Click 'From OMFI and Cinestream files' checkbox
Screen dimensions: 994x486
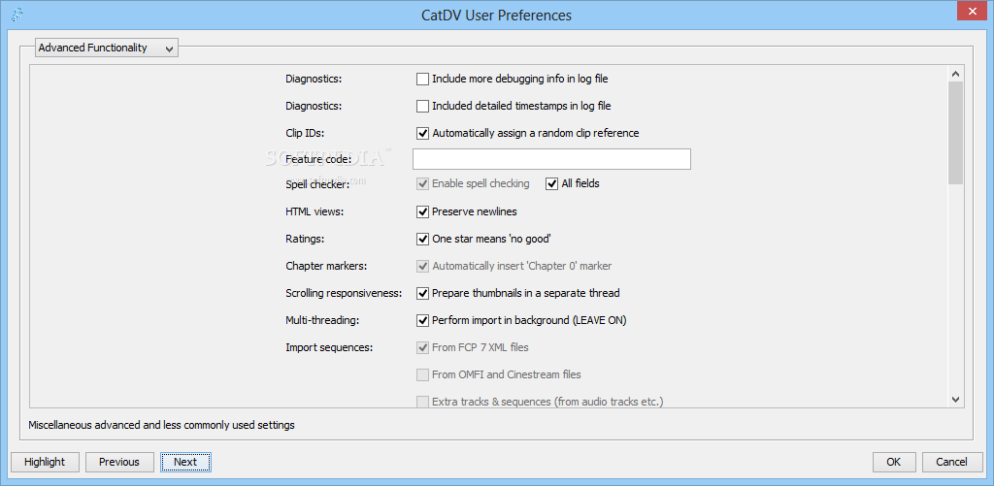[423, 375]
